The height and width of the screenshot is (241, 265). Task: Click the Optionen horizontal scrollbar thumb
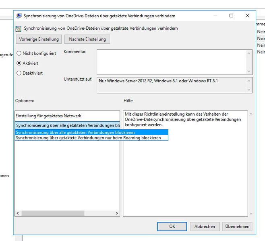pos(53,213)
